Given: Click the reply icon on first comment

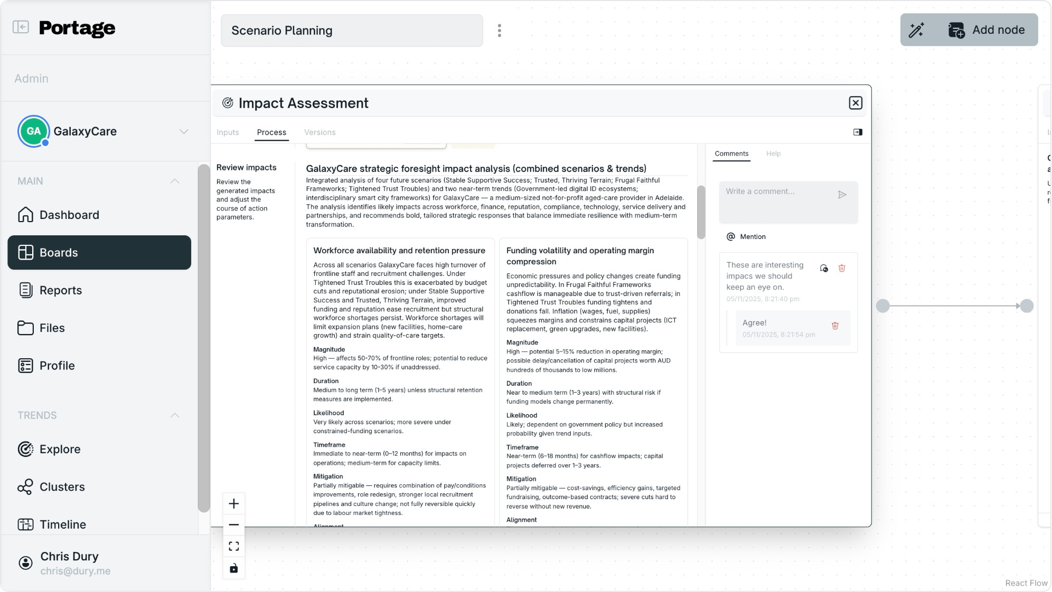Looking at the screenshot, I should [x=824, y=269].
